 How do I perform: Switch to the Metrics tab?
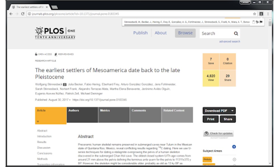point(114,115)
